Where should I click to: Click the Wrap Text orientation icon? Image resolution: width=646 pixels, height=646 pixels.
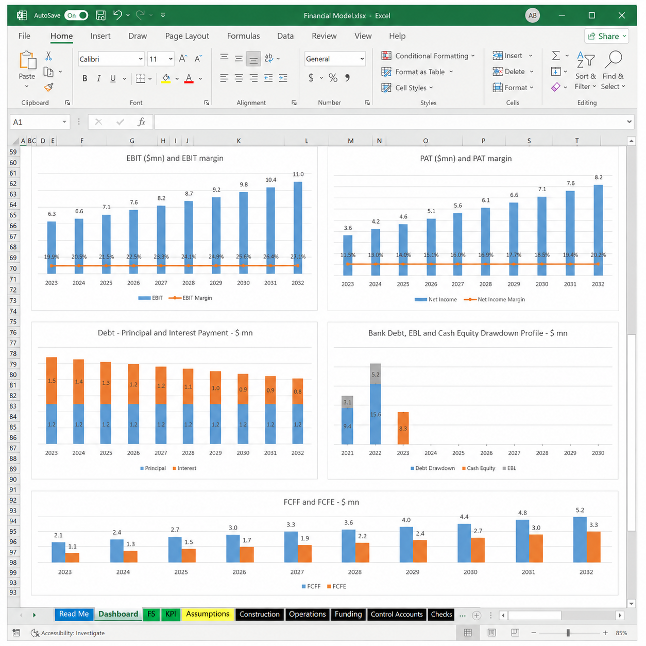[x=269, y=58]
